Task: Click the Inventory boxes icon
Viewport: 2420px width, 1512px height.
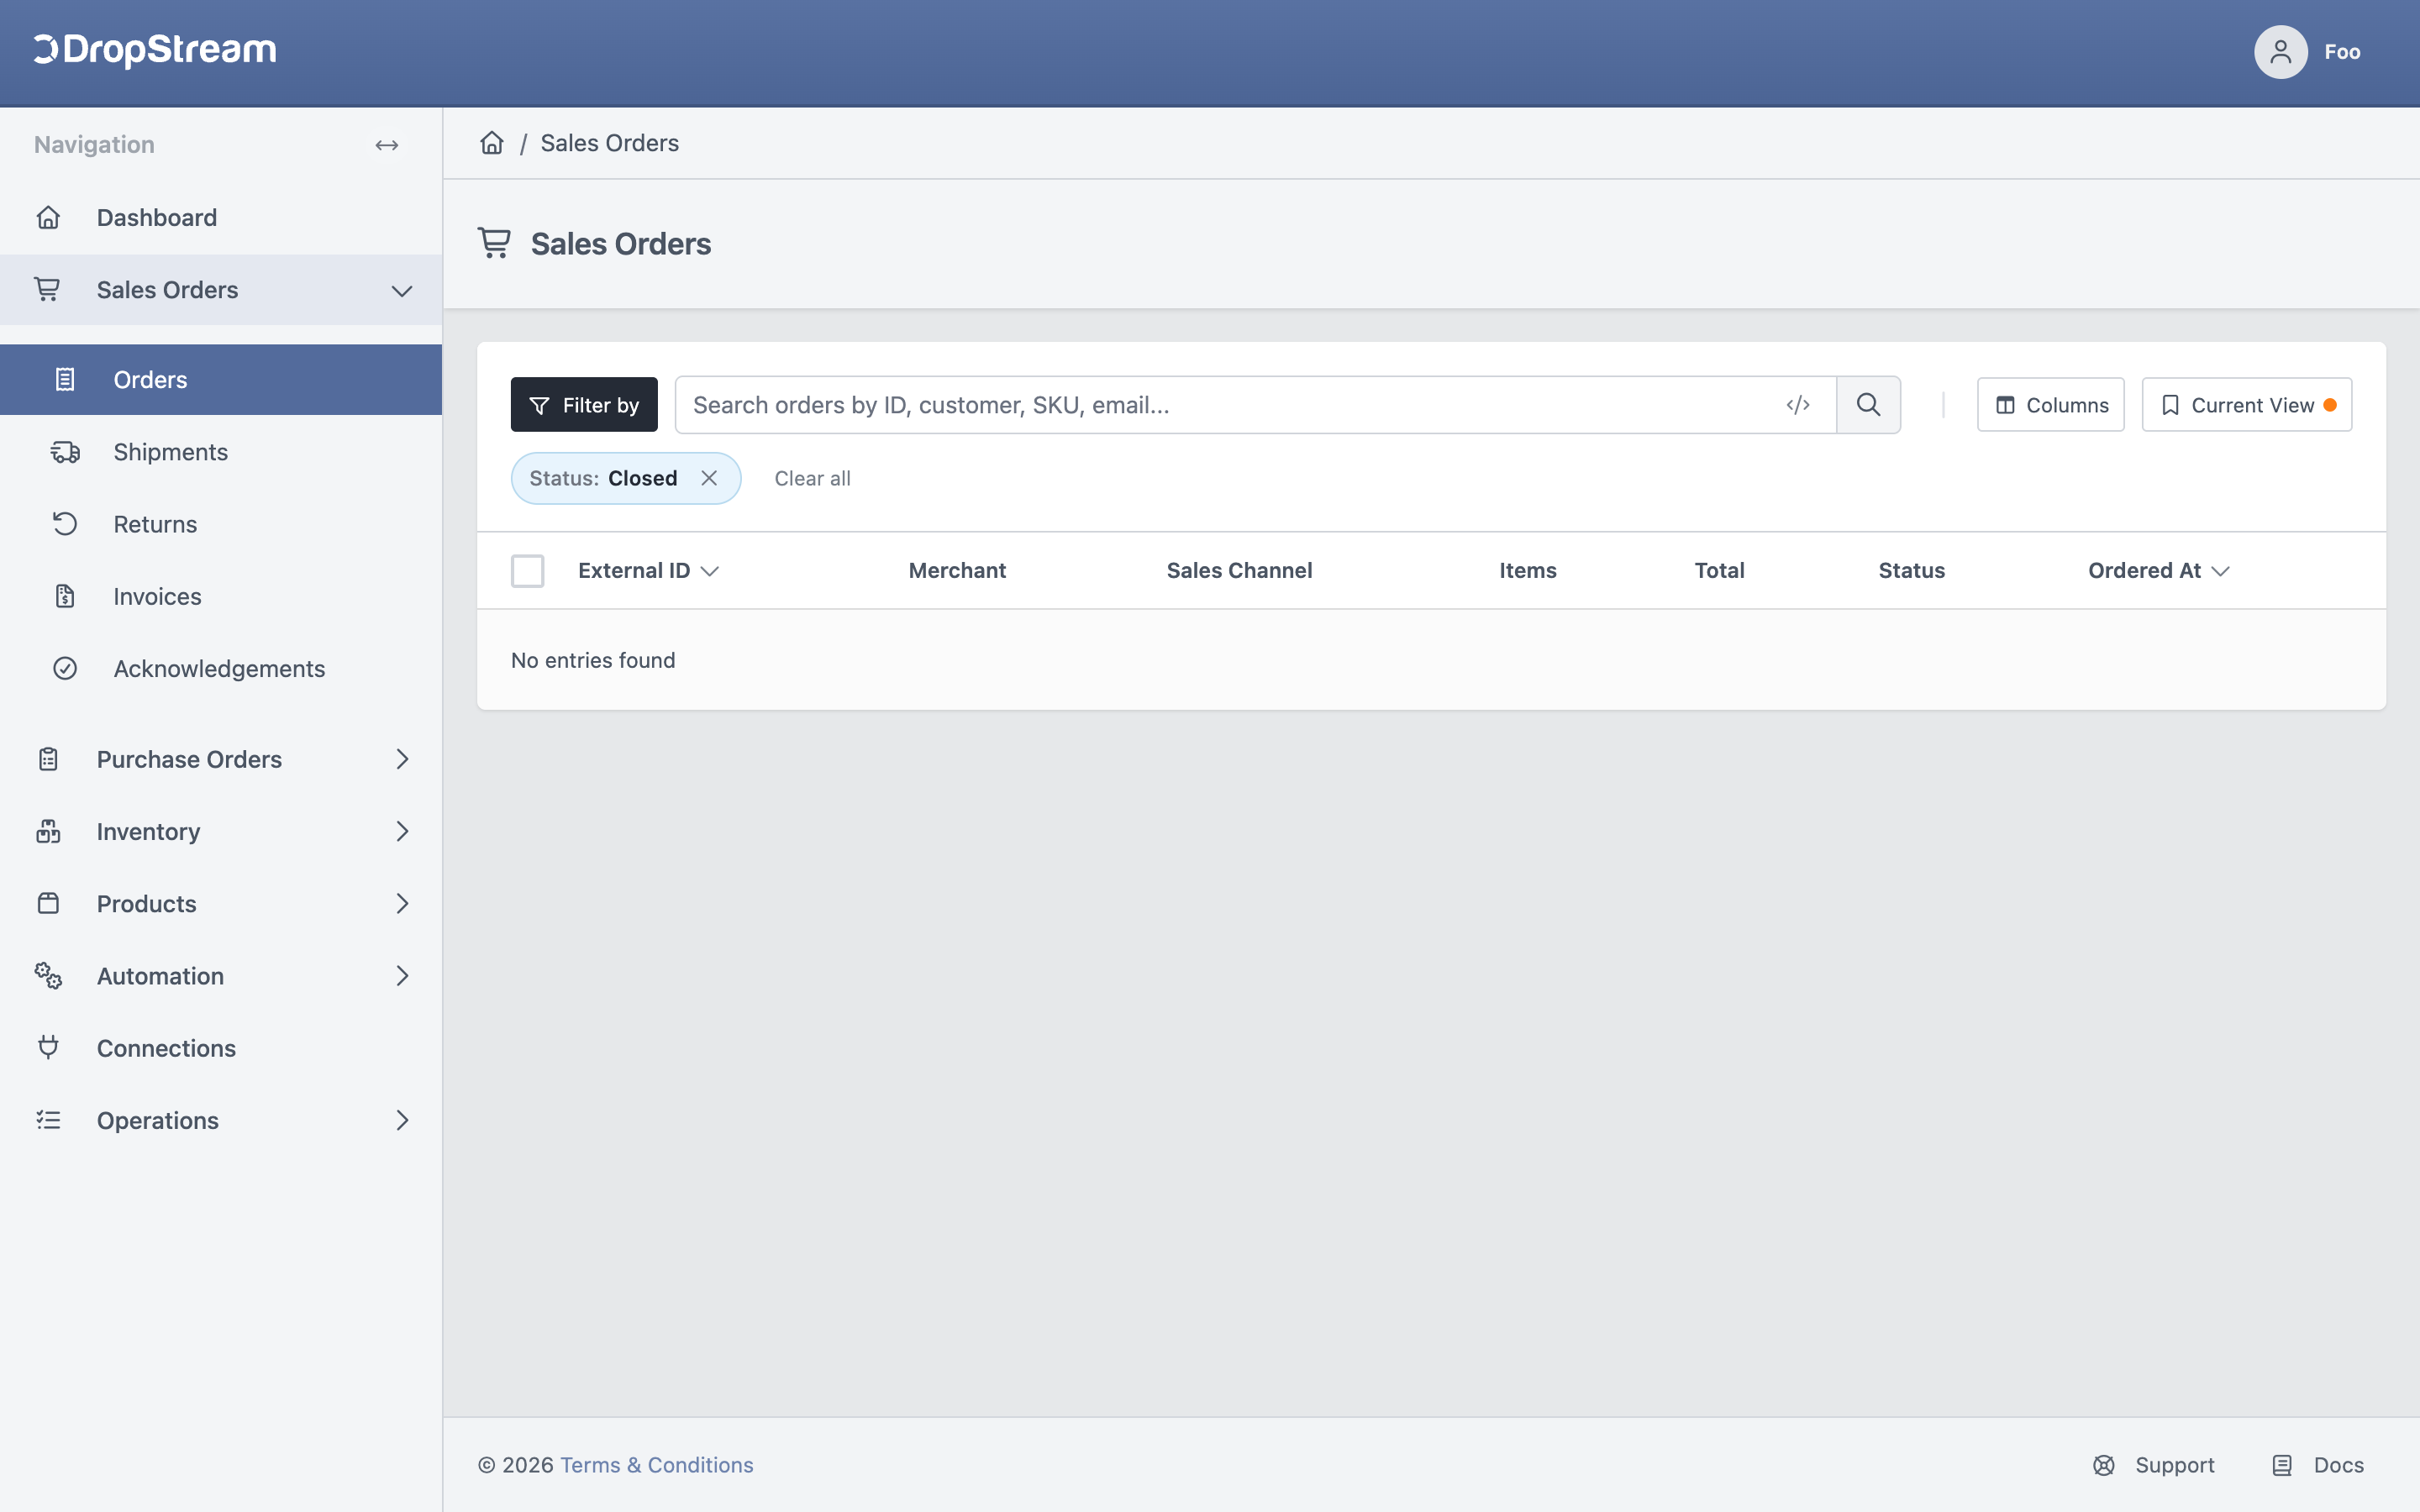Action: (x=48, y=831)
